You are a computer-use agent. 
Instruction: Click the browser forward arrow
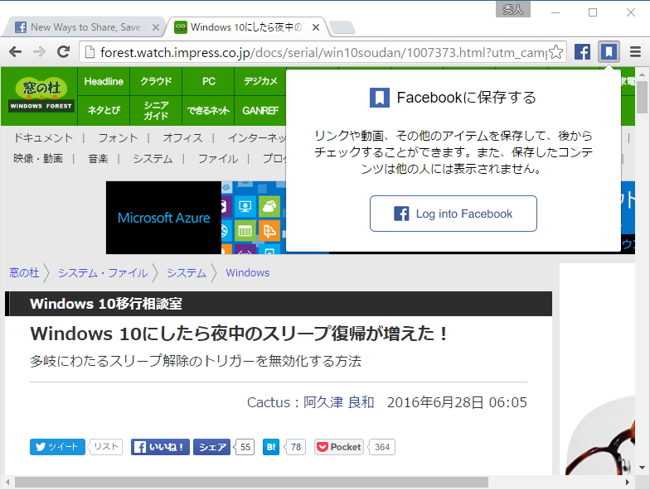click(40, 52)
